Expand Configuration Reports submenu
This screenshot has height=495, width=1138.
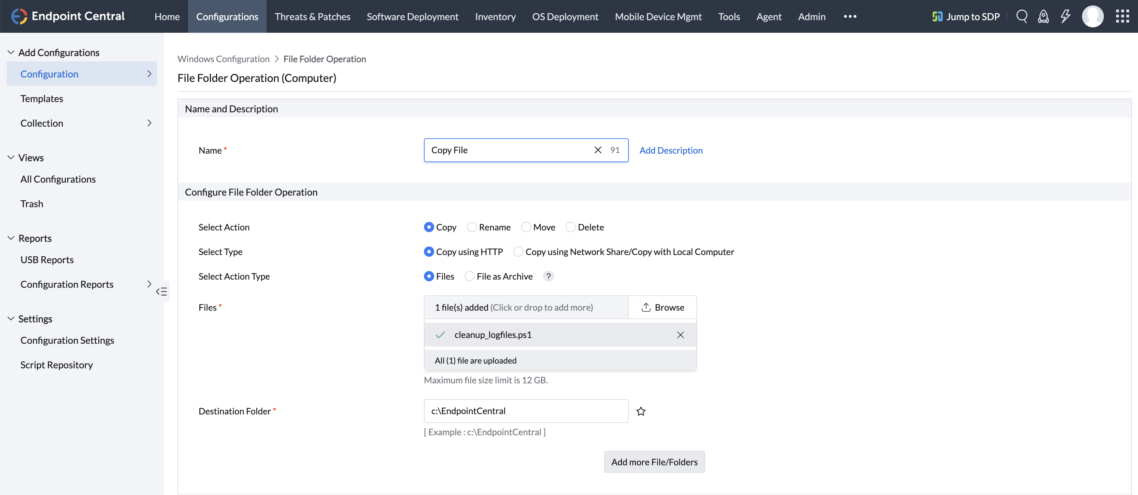click(x=149, y=284)
